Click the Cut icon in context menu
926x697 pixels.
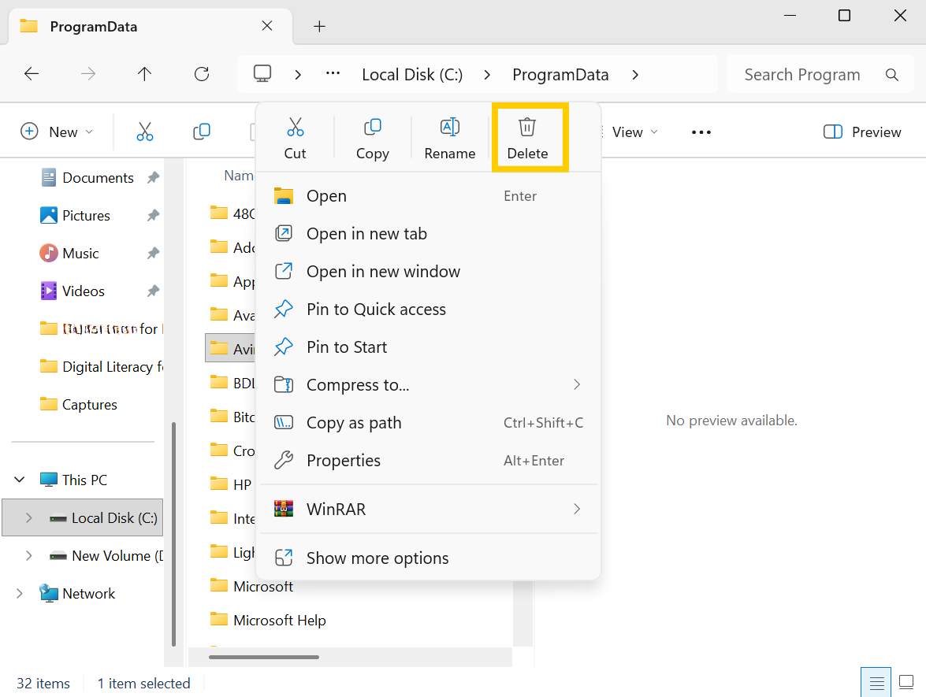tap(296, 127)
